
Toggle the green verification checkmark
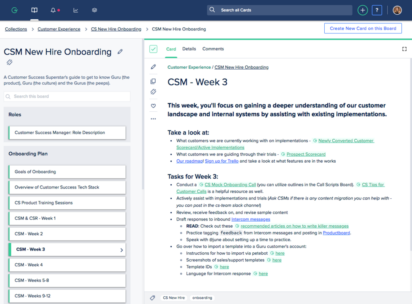[153, 49]
